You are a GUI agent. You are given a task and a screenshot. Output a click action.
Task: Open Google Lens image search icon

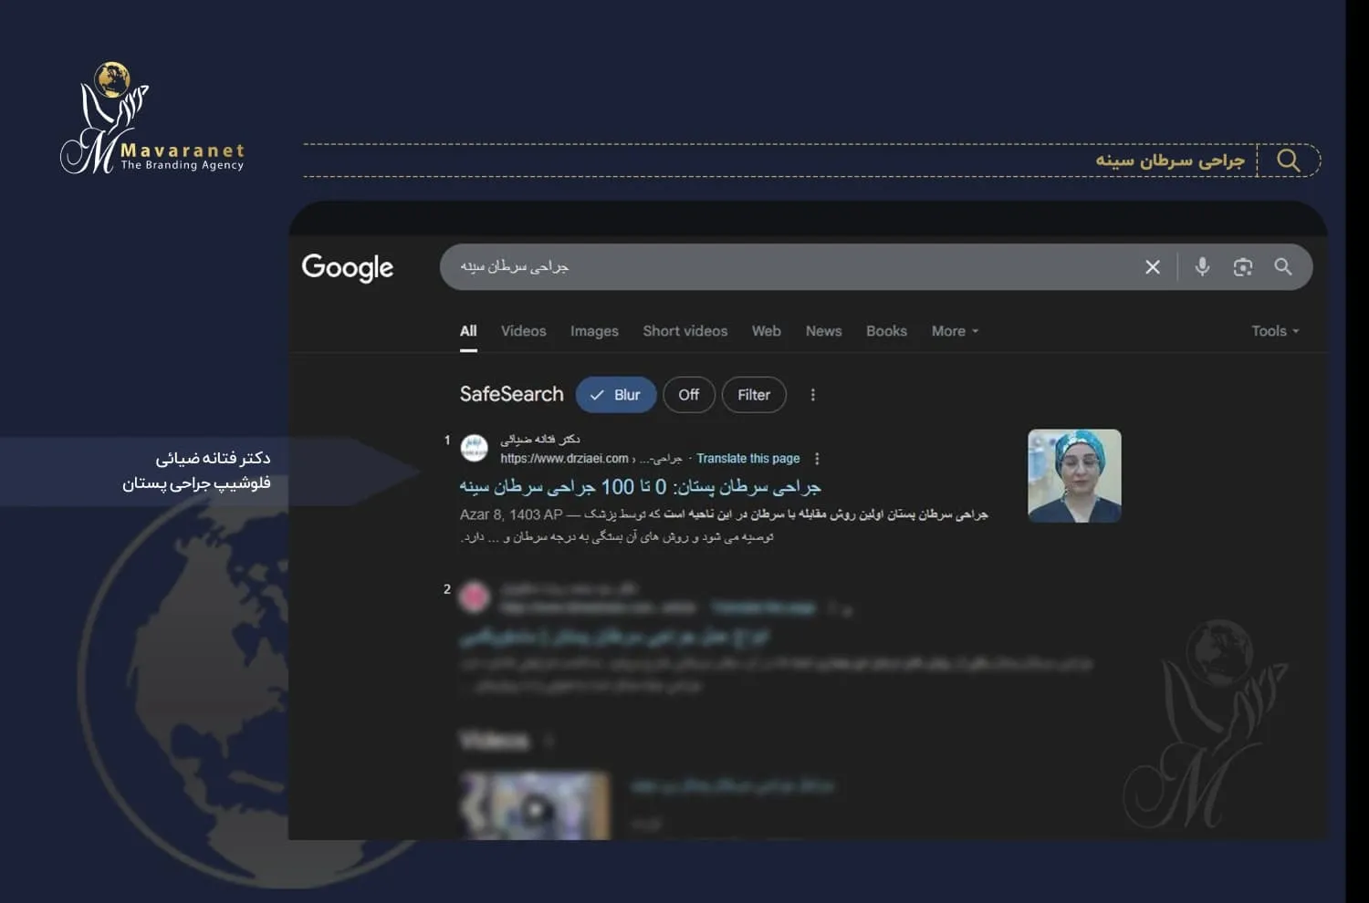pos(1242,267)
